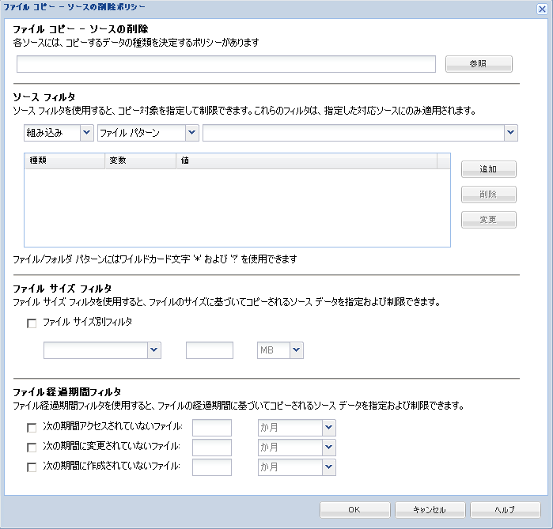The height and width of the screenshot is (529, 553).
Task: Click the 種類 column header
Action: tap(65, 161)
